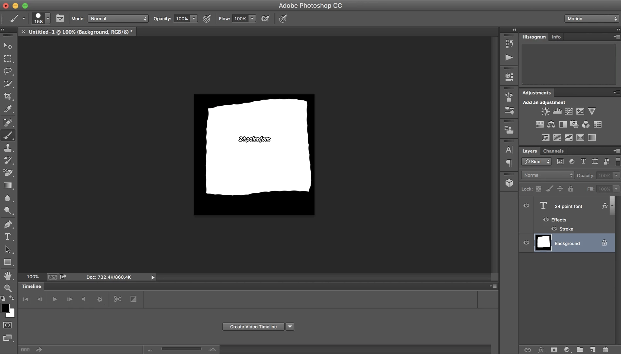
Task: Add a Brightness/Contrast adjustment
Action: 545,111
